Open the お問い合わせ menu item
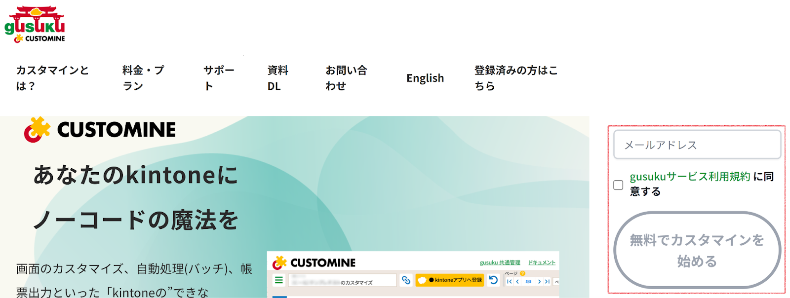Viewport: 790px width, 298px height. click(346, 78)
